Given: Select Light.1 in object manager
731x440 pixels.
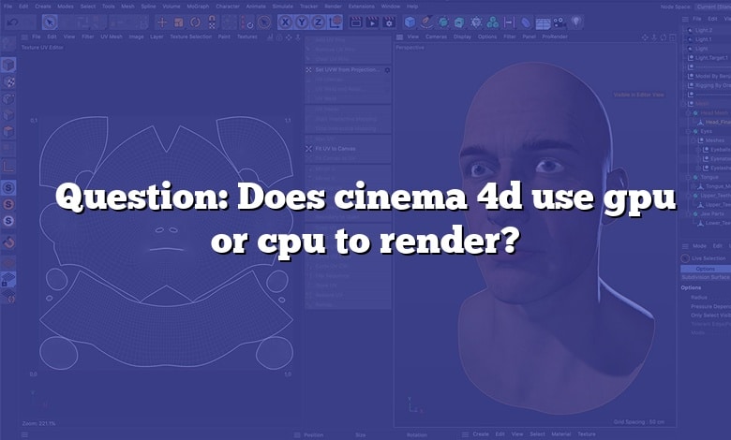Looking at the screenshot, I should tap(704, 39).
